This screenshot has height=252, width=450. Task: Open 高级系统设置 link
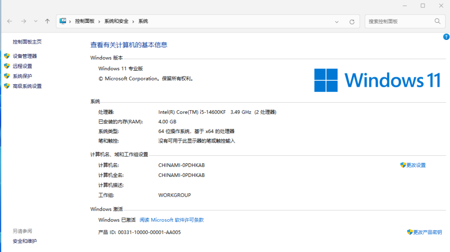[x=27, y=86]
